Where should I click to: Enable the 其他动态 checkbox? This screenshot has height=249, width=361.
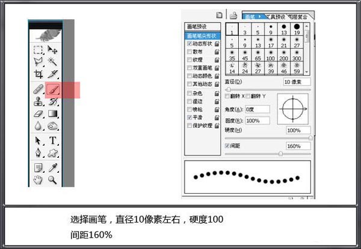click(190, 84)
